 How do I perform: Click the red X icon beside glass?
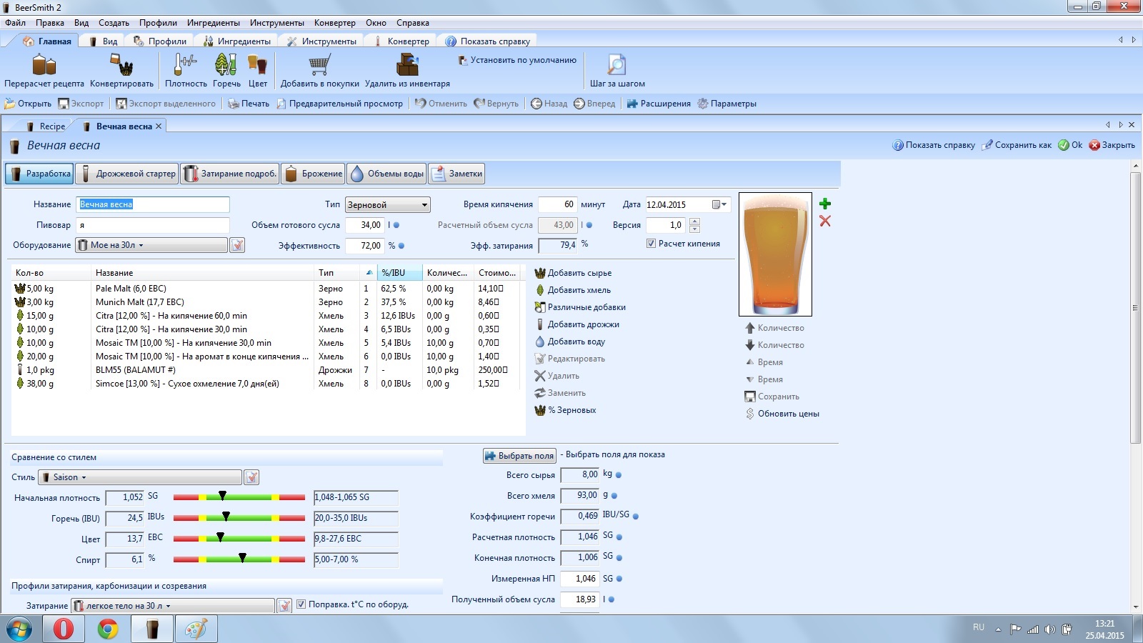point(825,221)
